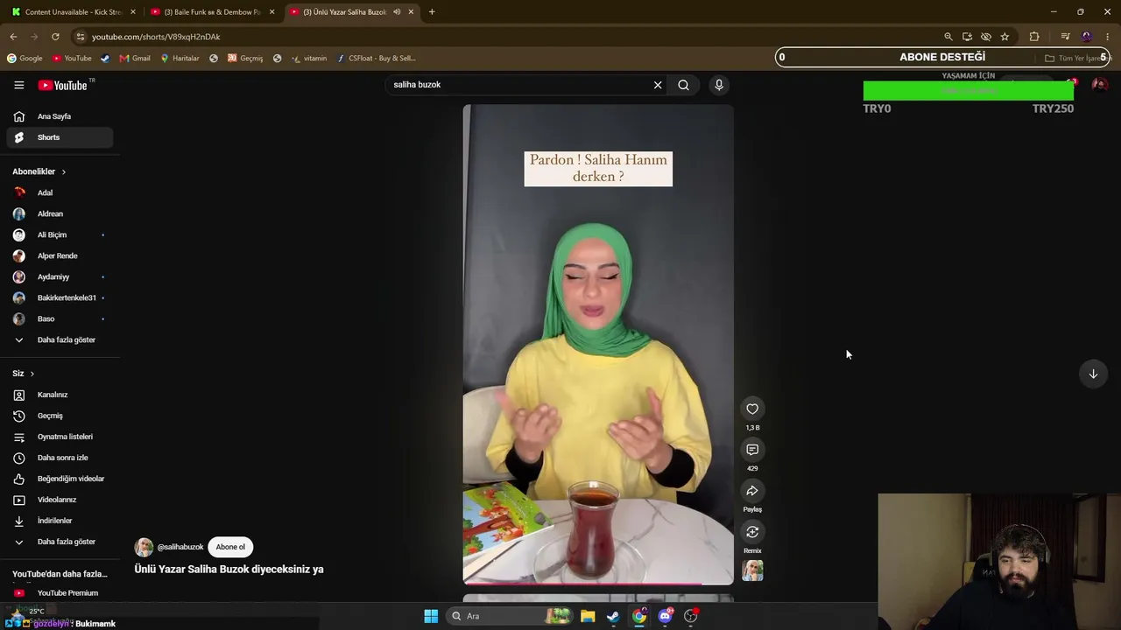This screenshot has height=630, width=1121.
Task: Go back in the browser
Action: pos(13,37)
